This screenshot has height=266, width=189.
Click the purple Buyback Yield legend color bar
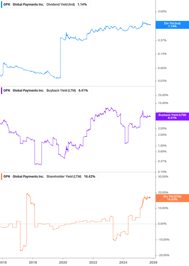pos(1,91)
